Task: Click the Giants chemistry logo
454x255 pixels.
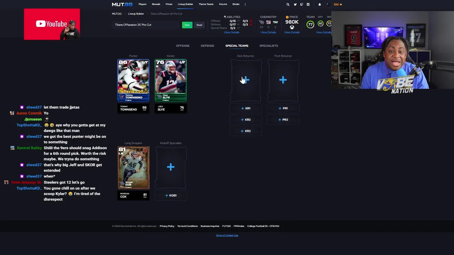Action: click(268, 22)
